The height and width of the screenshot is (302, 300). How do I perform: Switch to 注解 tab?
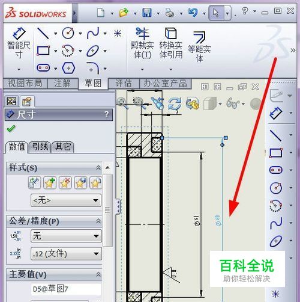(62, 84)
